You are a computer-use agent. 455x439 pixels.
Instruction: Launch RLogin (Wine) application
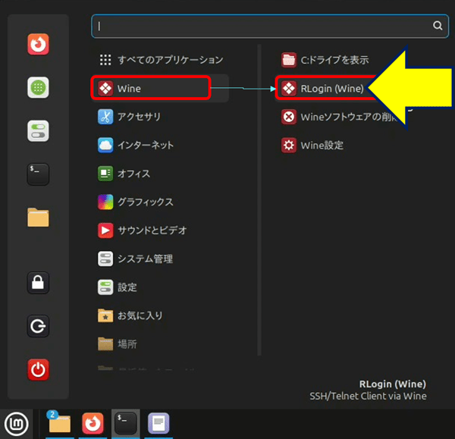click(322, 88)
